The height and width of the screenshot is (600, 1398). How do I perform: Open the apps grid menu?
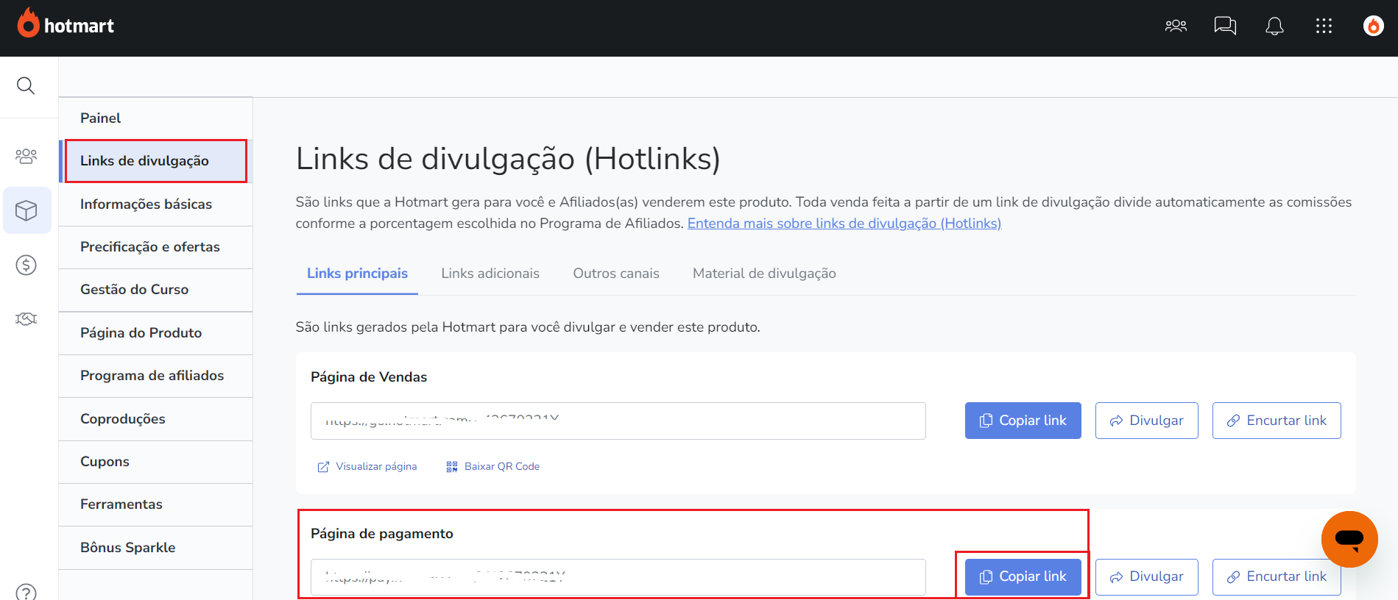(x=1324, y=26)
